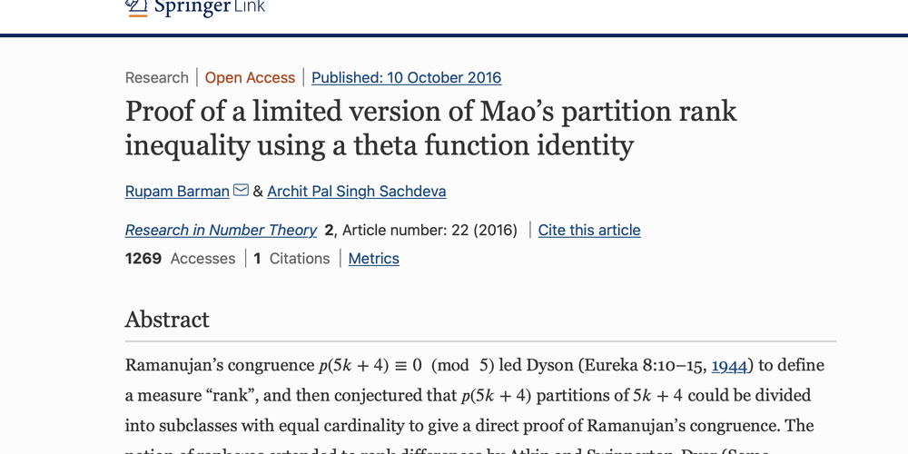
Task: Click the Springer Link logo
Action: click(x=195, y=7)
